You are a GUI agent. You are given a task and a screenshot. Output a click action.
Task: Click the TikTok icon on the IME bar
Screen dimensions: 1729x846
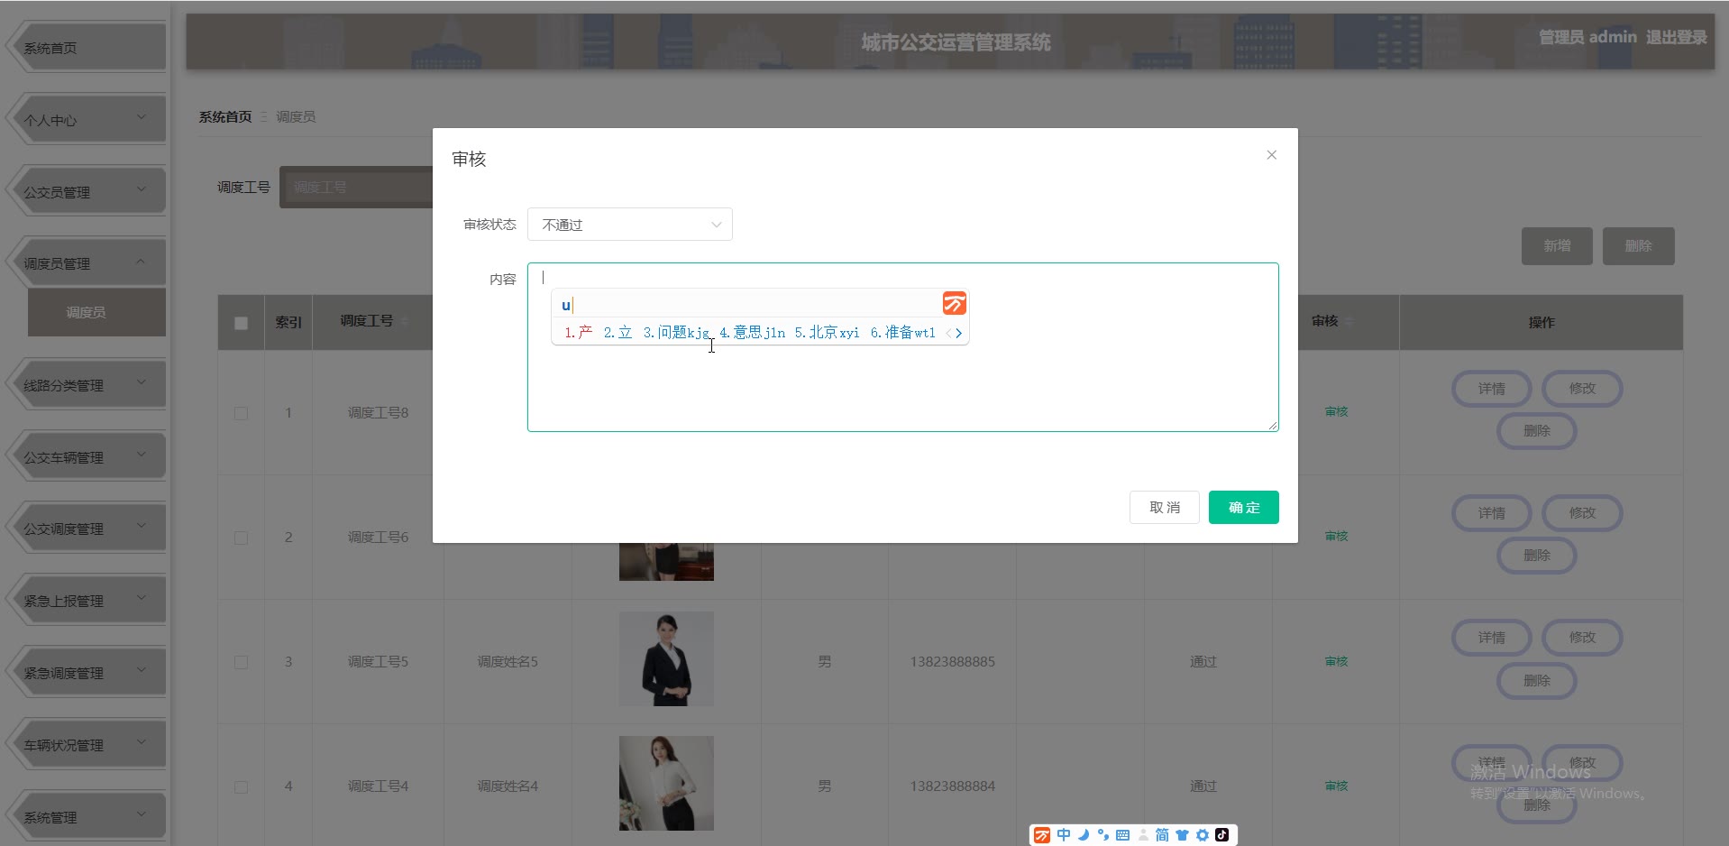tap(1221, 835)
